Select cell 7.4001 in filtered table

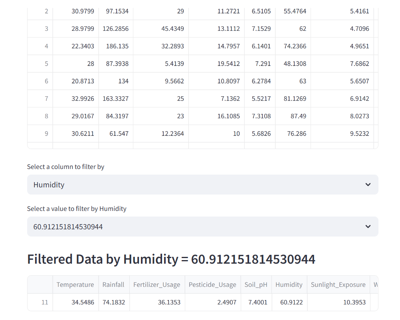click(256, 302)
